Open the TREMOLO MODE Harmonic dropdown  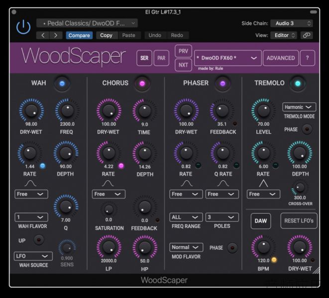click(x=299, y=107)
